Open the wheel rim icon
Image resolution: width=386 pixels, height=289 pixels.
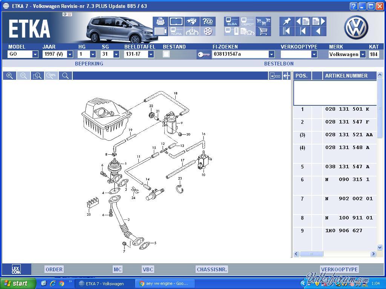[x=208, y=31]
